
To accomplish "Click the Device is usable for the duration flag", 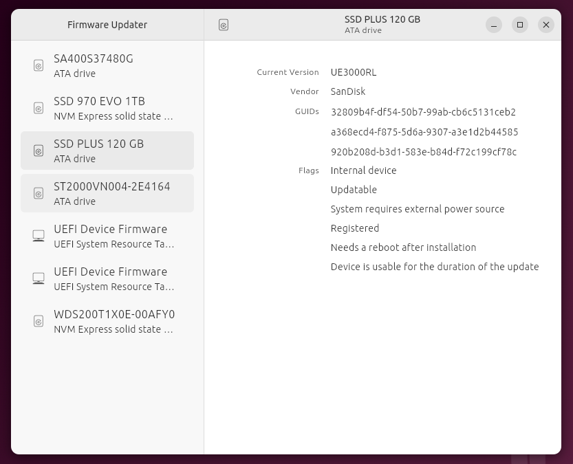I will coord(435,267).
